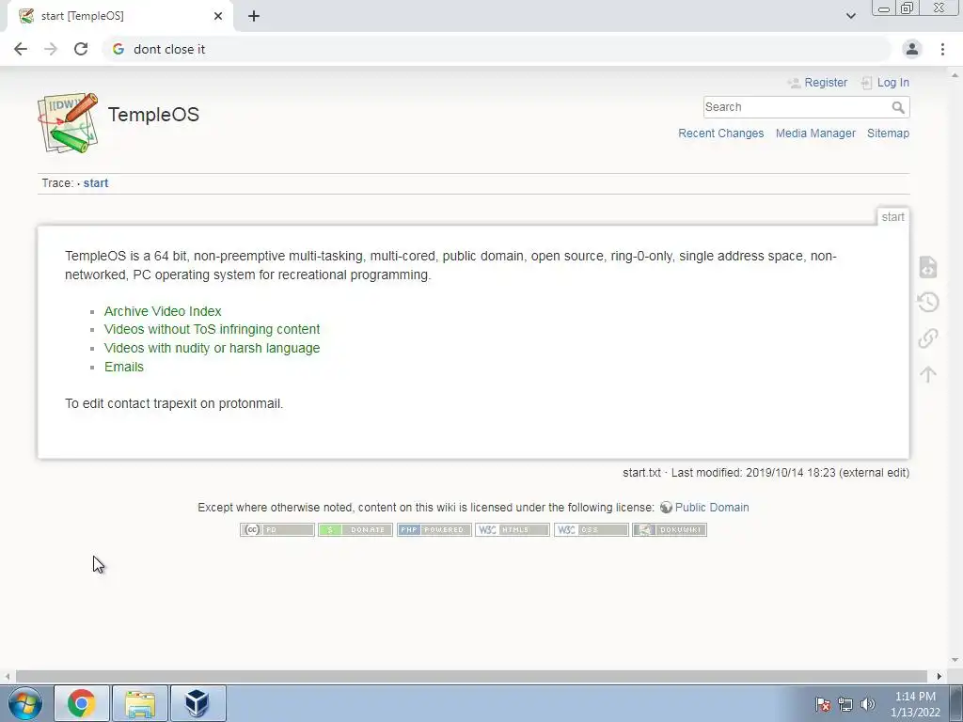Click the 'To edit contact trapexit' text
963x722 pixels.
pyautogui.click(x=174, y=403)
